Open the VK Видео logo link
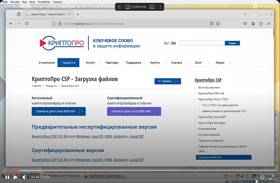The width and height of the screenshot is (280, 183). point(263,6)
